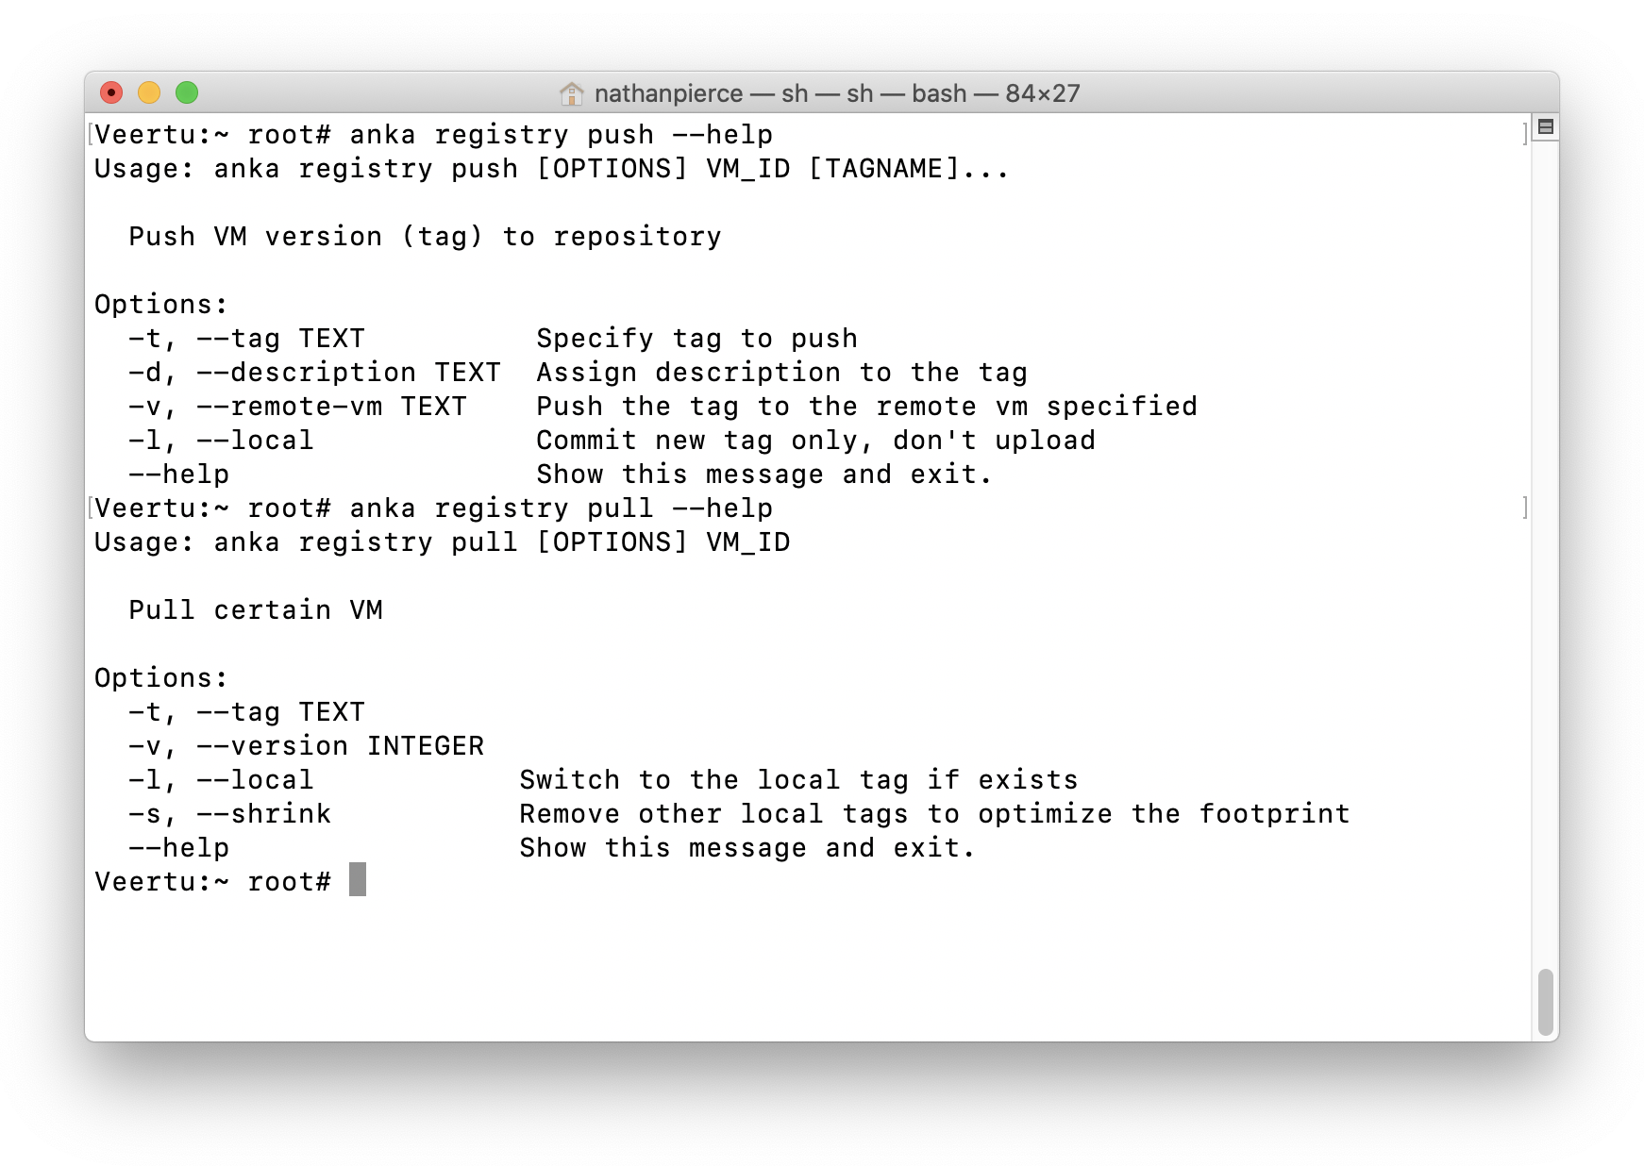Click the 'Push VM version (tag) to repository' text
The width and height of the screenshot is (1644, 1166).
click(x=425, y=236)
